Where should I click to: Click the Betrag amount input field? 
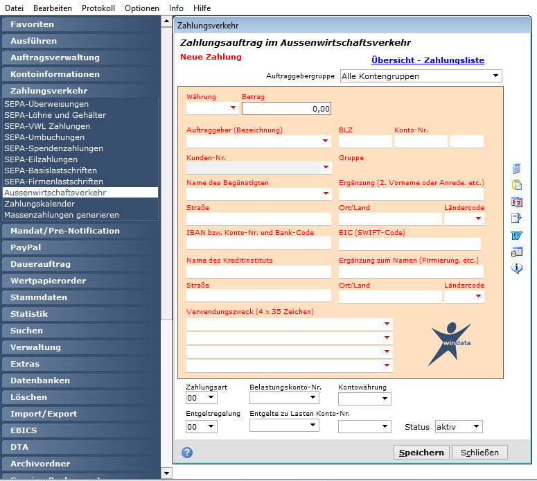coord(286,109)
